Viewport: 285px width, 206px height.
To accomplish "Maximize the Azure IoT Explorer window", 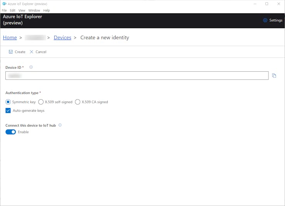I will [x=267, y=4].
